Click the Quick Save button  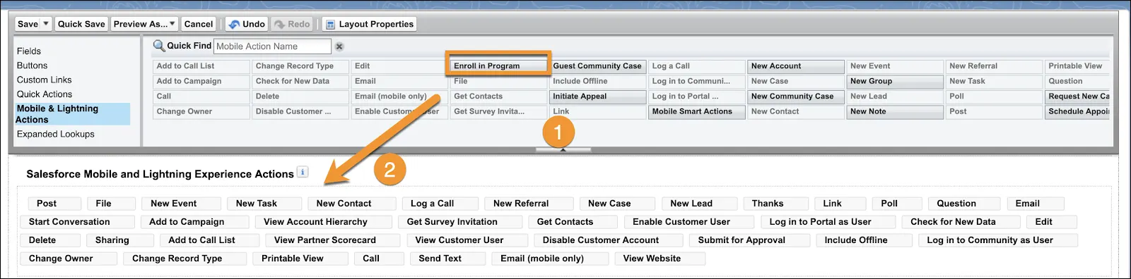pos(81,24)
